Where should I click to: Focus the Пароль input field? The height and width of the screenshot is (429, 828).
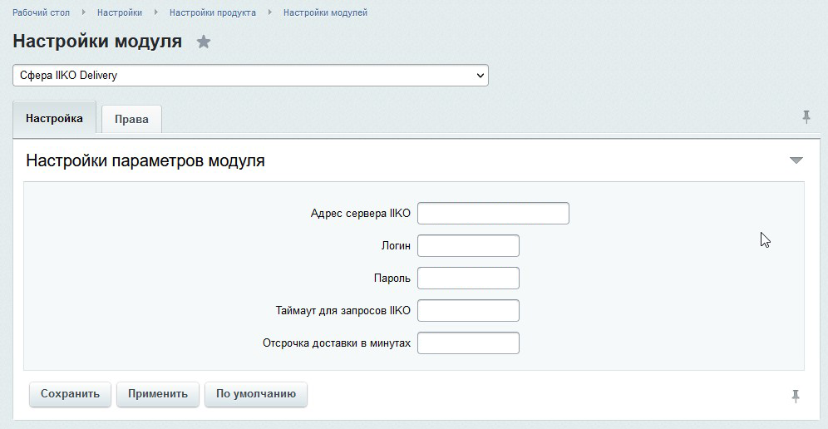[x=468, y=279]
